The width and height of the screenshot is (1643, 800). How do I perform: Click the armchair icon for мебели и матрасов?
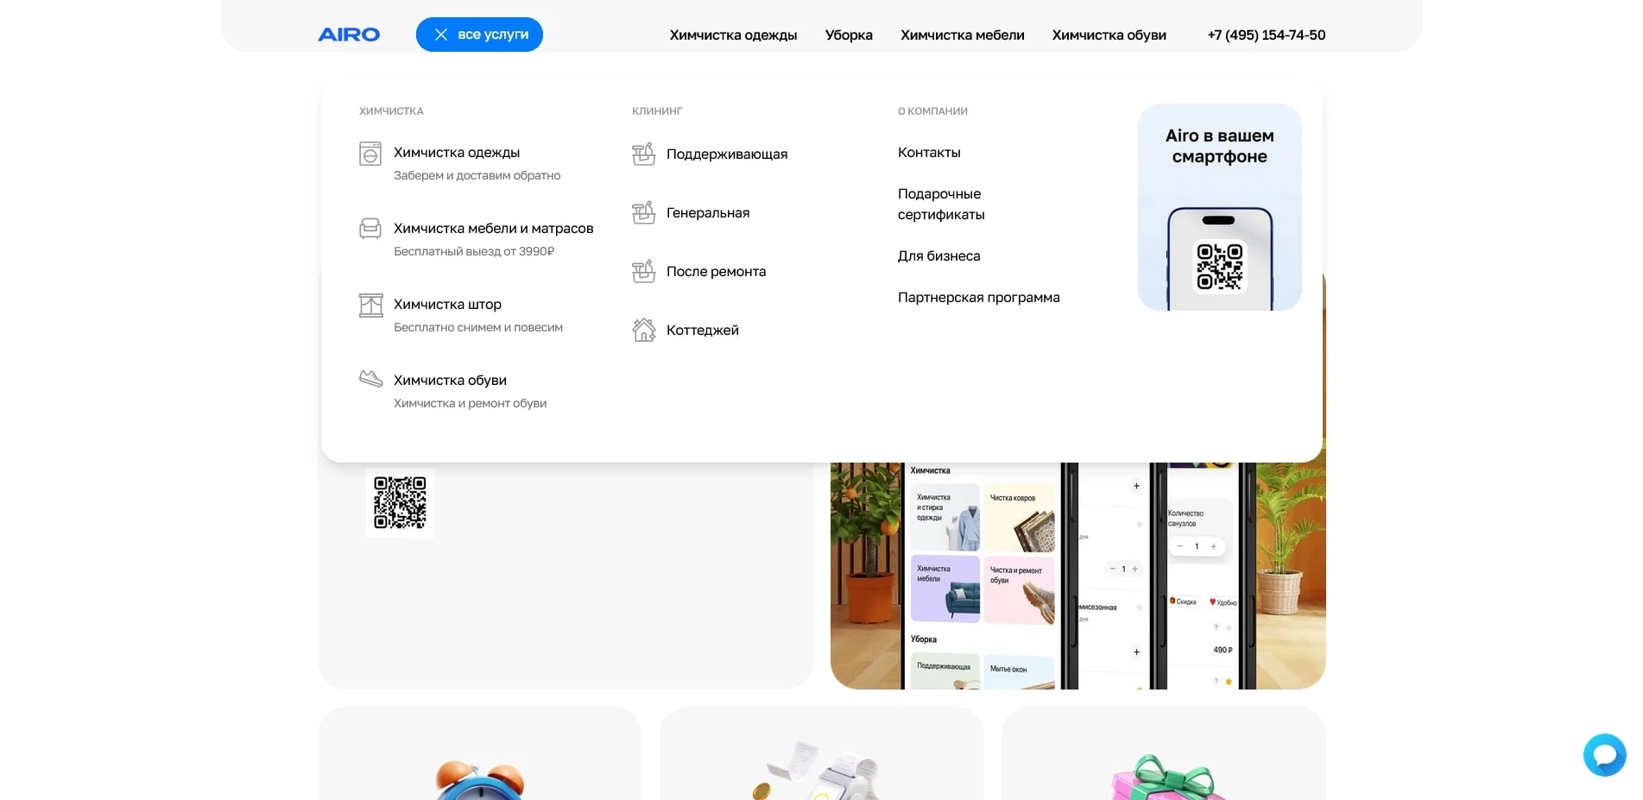370,229
